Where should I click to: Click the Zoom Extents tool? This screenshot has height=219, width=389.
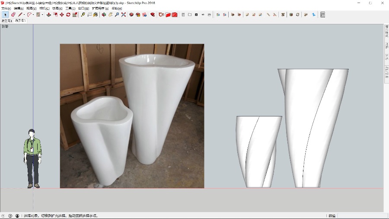pyautogui.click(x=124, y=15)
